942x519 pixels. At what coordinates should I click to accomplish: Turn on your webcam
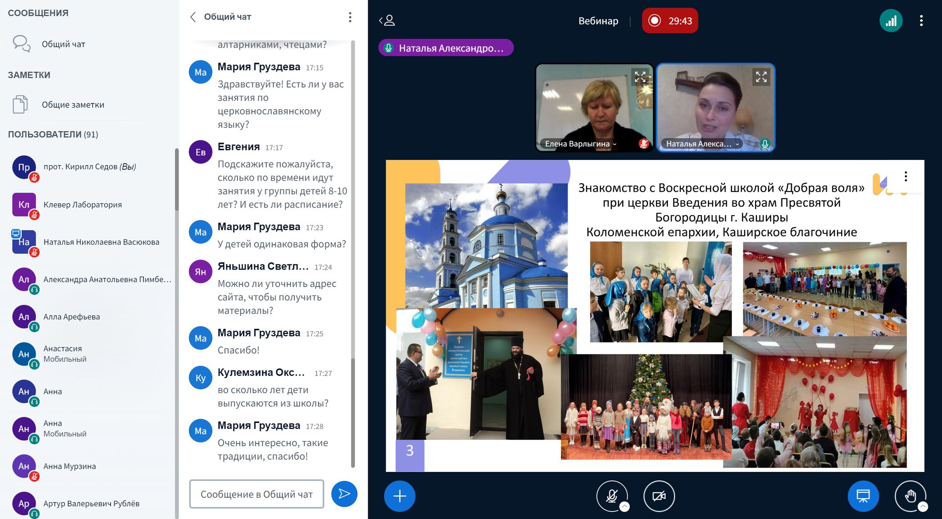pyautogui.click(x=659, y=495)
